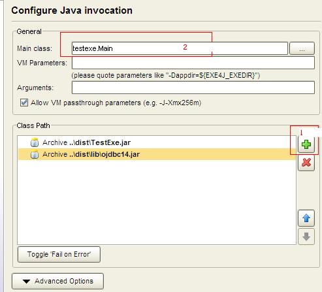Click the jar icon beside ojdbc14.jar
Image resolution: width=322 pixels, height=292 pixels.
coord(35,154)
